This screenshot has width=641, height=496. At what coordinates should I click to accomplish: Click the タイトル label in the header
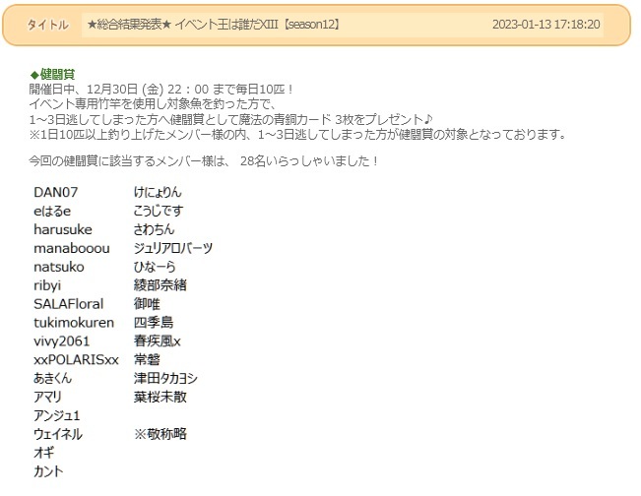[47, 25]
